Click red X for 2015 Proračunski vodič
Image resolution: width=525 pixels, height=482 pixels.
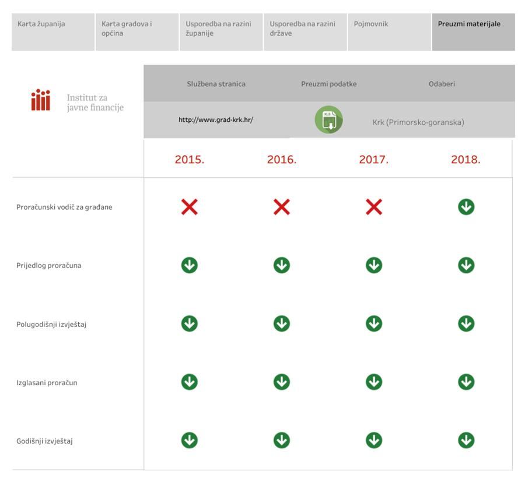pos(189,207)
